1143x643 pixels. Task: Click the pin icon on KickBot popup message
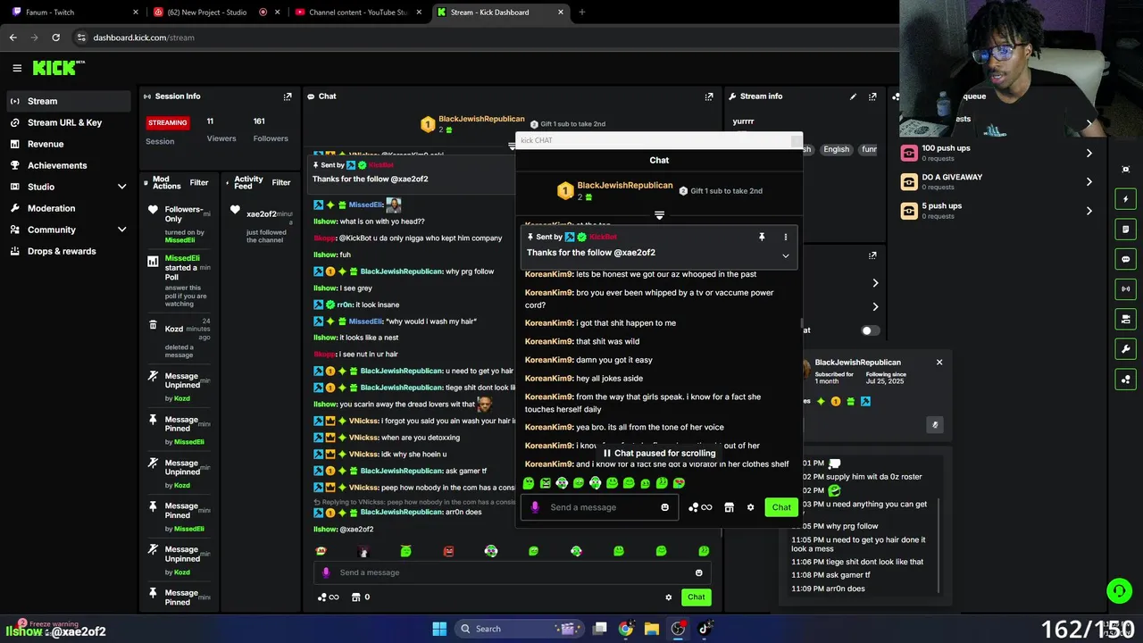tap(762, 237)
